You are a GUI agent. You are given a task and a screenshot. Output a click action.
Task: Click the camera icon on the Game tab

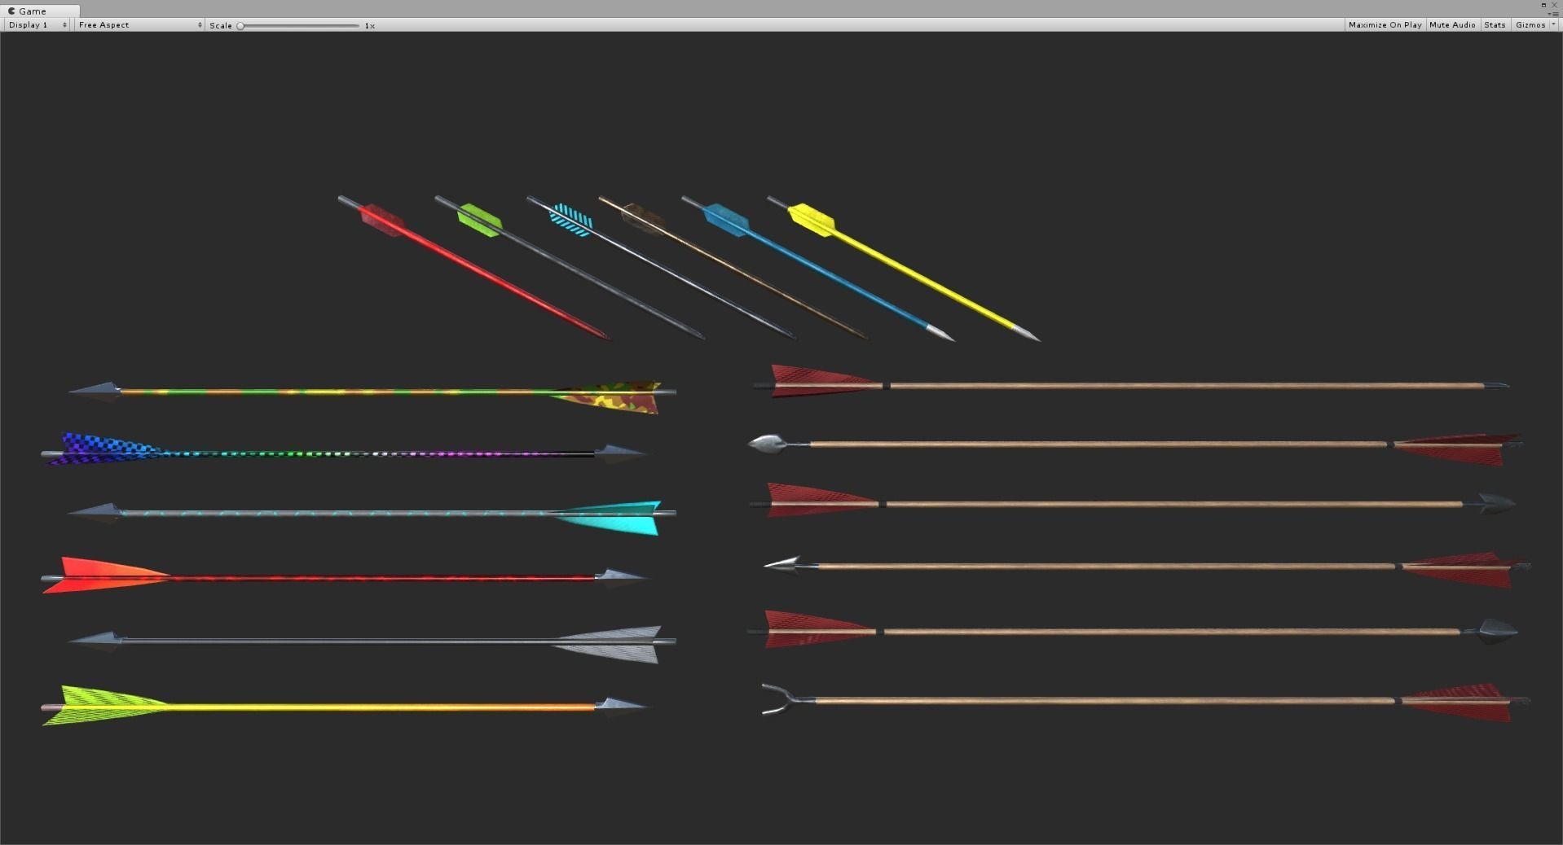pyautogui.click(x=11, y=11)
